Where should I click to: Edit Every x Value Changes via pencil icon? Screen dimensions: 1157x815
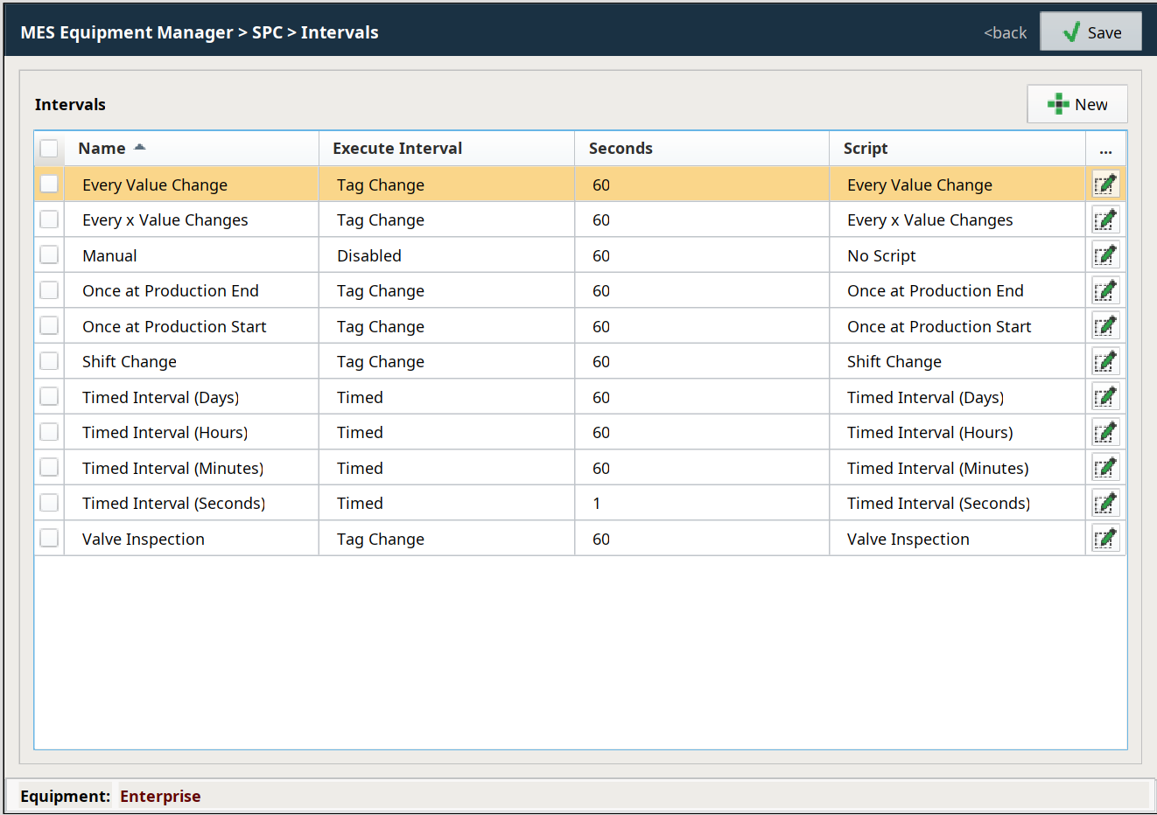click(1105, 219)
